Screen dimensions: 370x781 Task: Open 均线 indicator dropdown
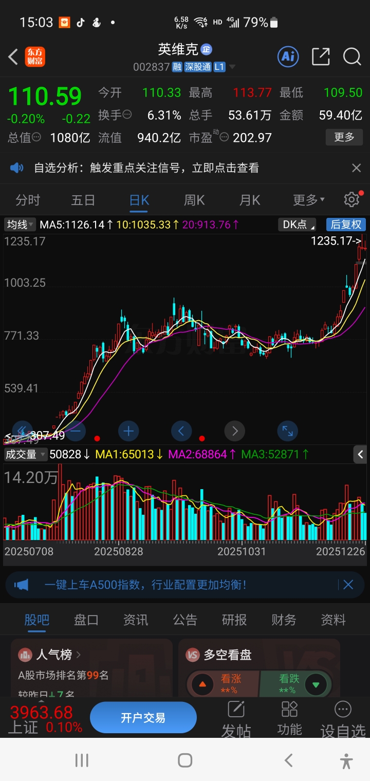[20, 225]
